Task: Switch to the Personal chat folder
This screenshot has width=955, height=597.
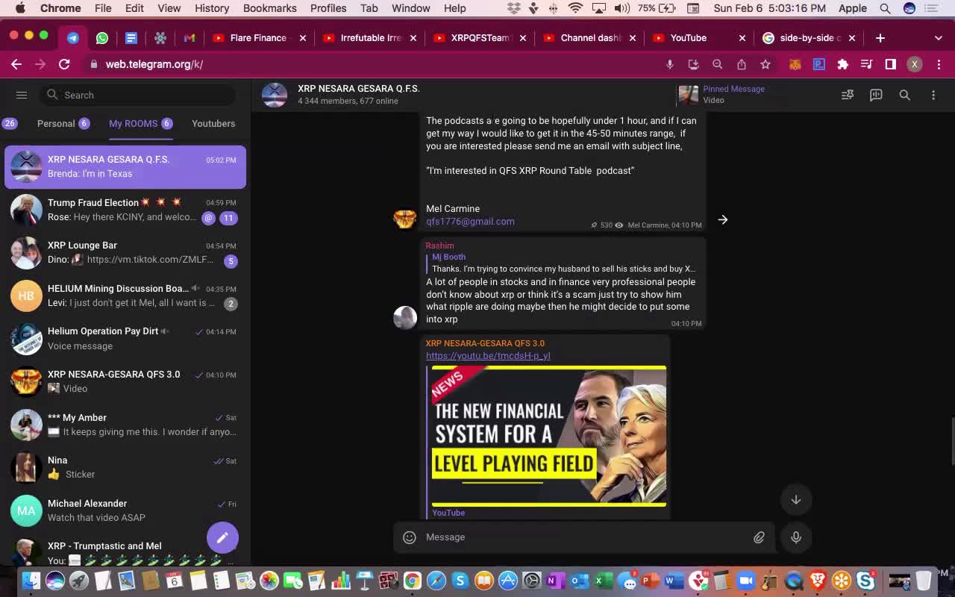Action: 63,123
